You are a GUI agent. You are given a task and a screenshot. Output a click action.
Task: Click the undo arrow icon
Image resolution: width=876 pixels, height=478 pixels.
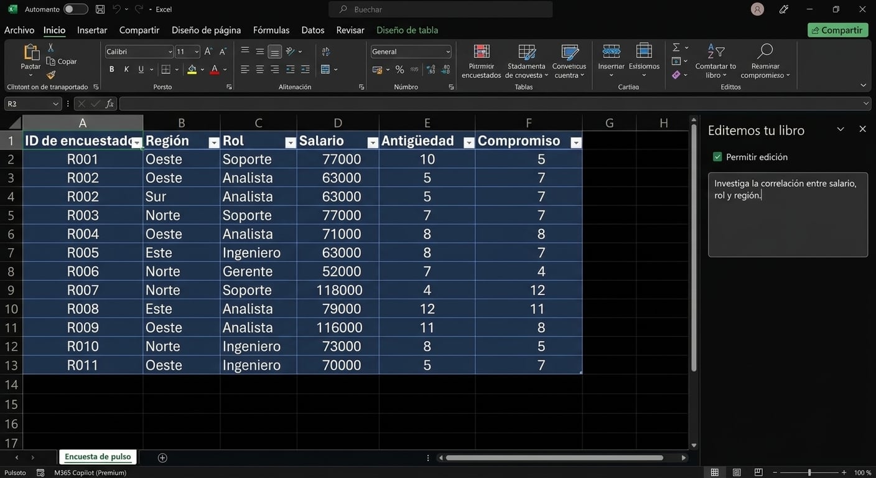point(116,9)
